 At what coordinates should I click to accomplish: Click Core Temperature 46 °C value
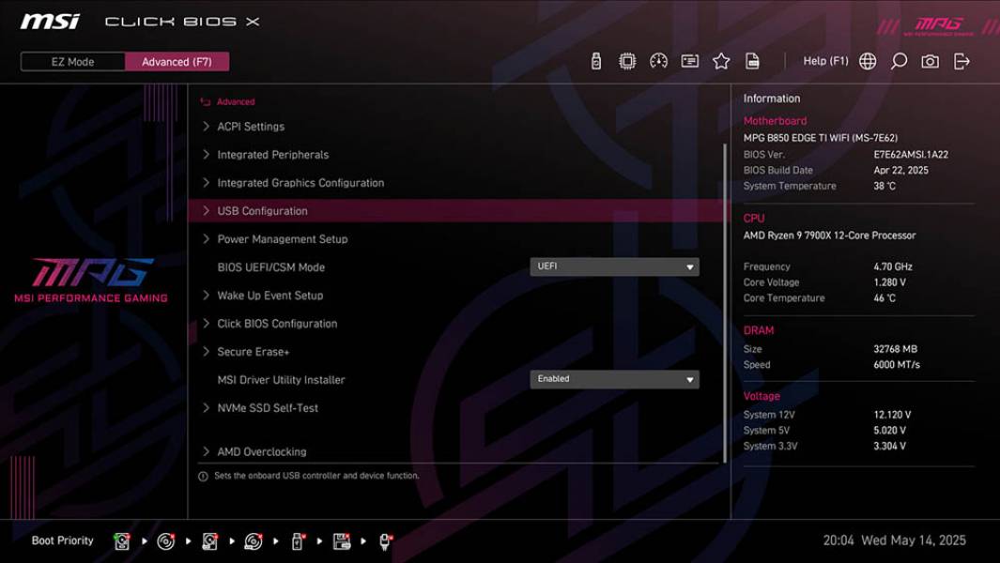coord(884,297)
